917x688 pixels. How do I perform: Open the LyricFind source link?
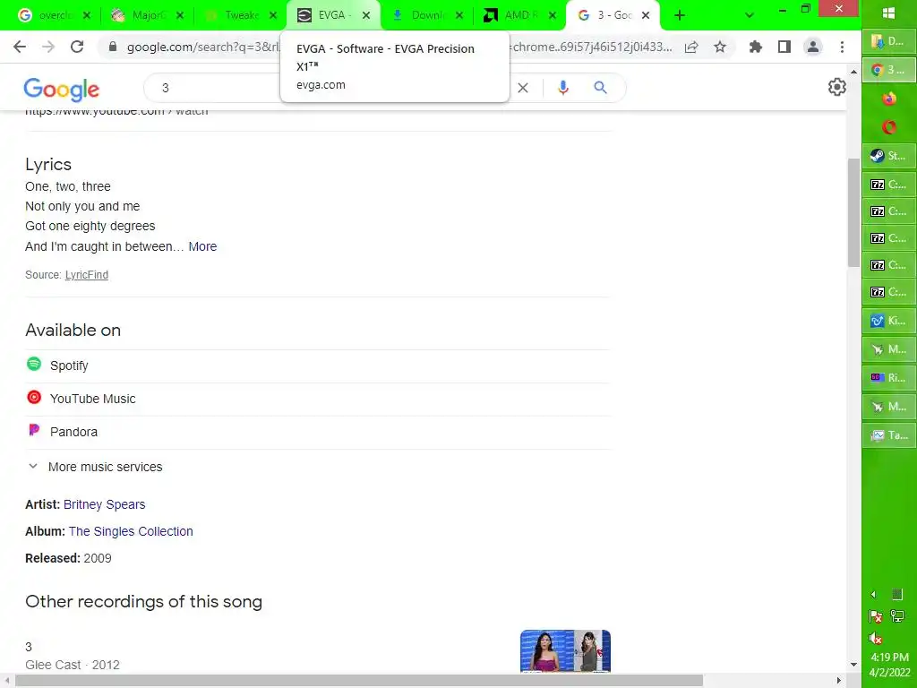coord(87,274)
